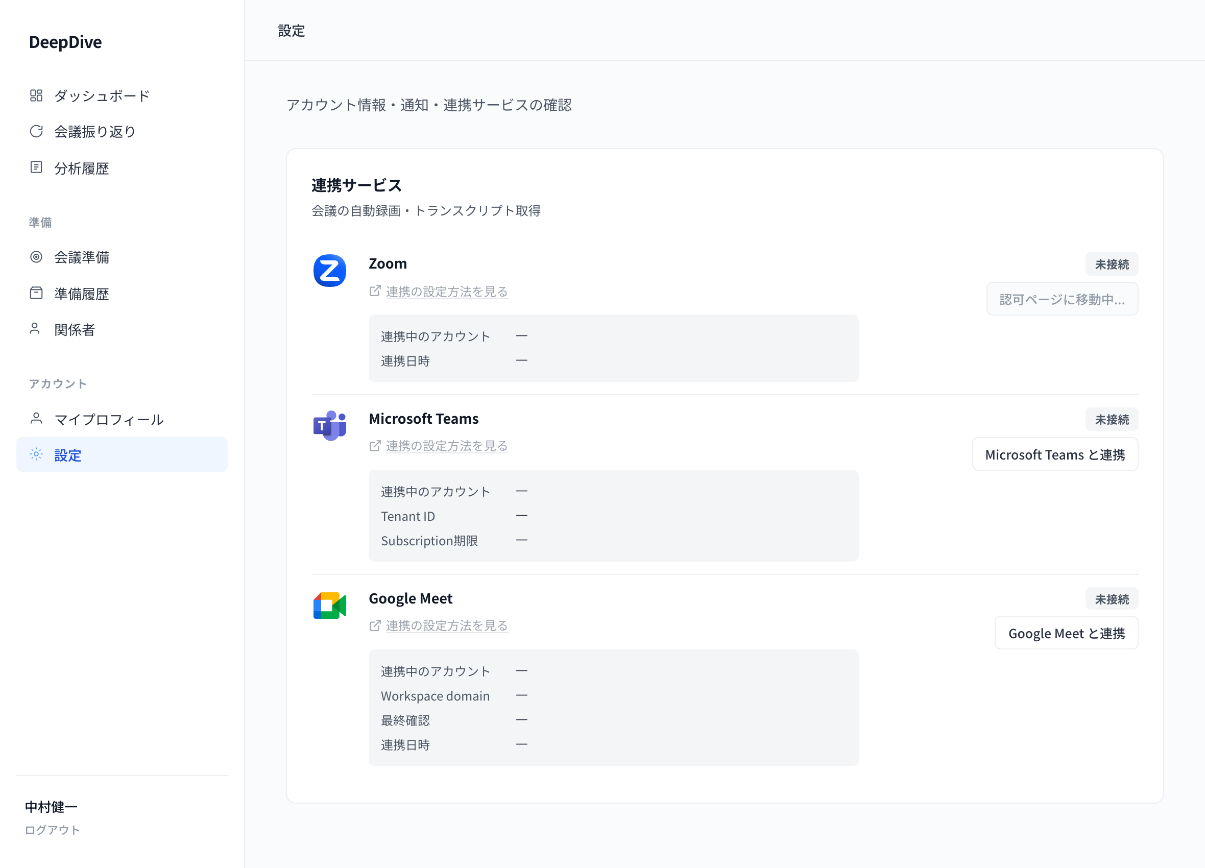Screen dimensions: 1205x868
Task: Click the Zoom service name
Action: 388,263
